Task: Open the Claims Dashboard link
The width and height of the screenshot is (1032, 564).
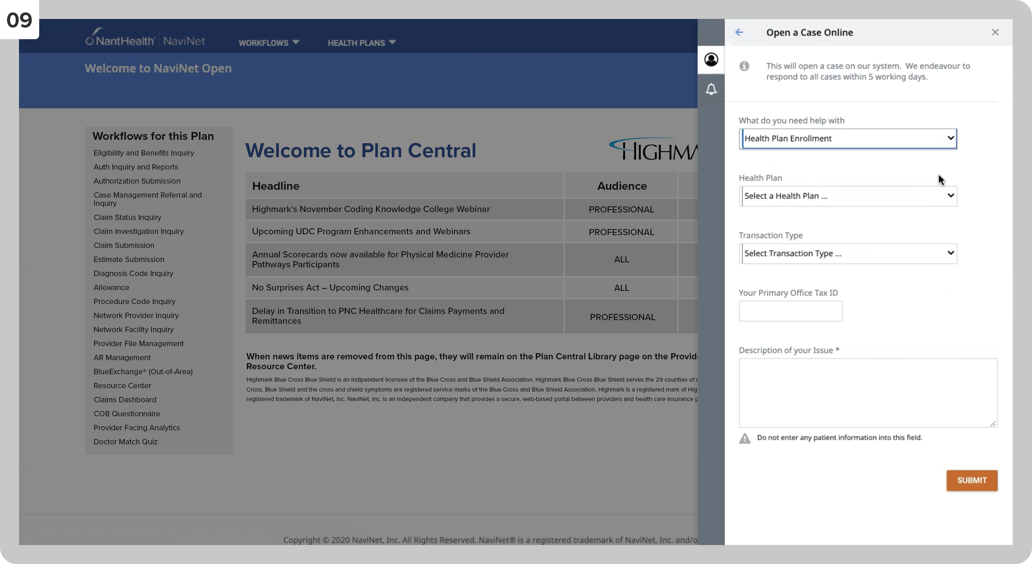Action: 125,400
